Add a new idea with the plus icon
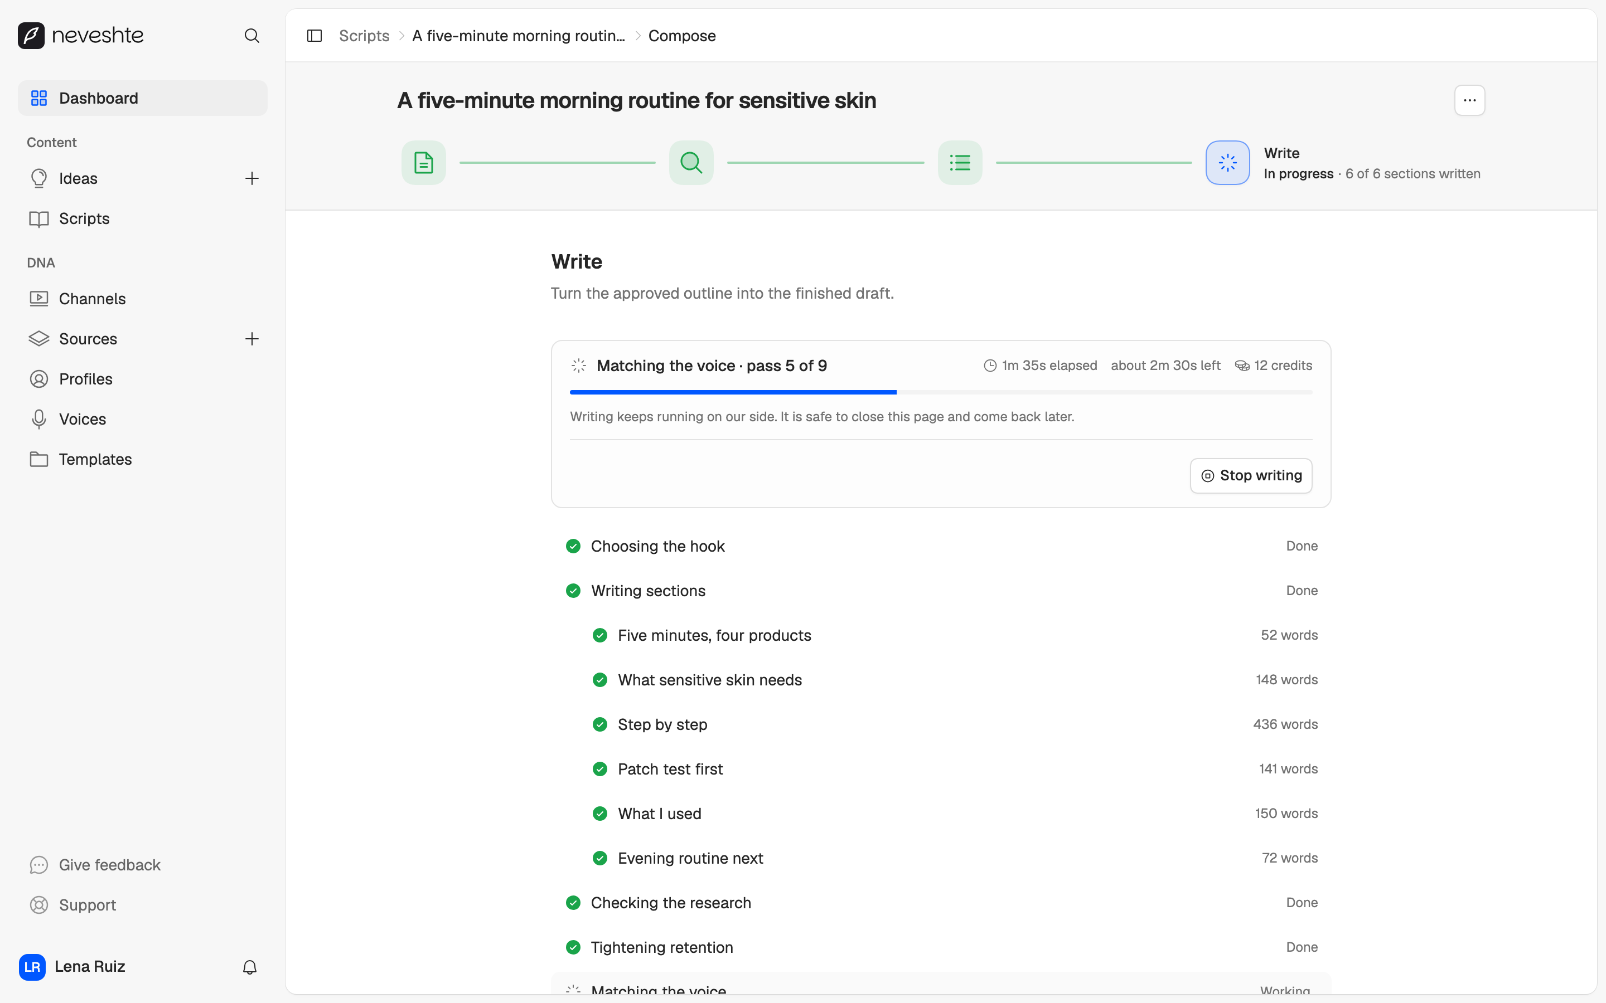The height and width of the screenshot is (1003, 1606). (251, 178)
